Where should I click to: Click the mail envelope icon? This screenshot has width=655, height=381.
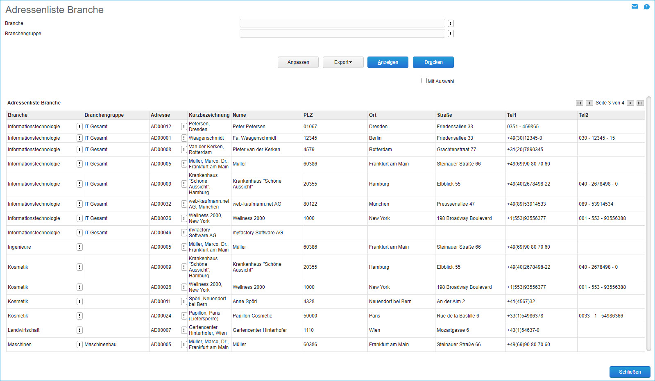click(635, 7)
